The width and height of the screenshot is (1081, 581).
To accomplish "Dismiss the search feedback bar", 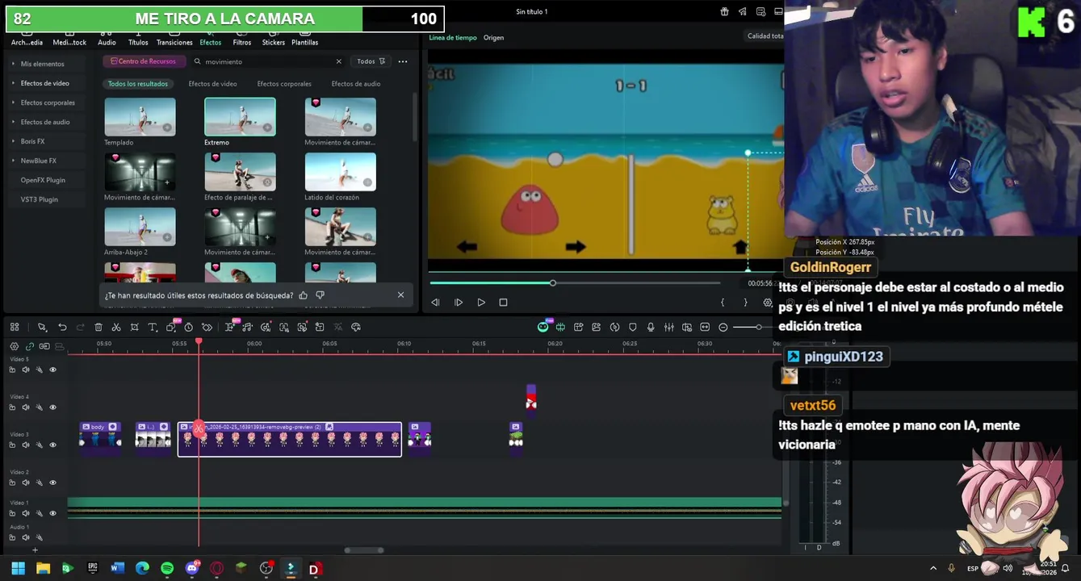I will click(x=400, y=295).
